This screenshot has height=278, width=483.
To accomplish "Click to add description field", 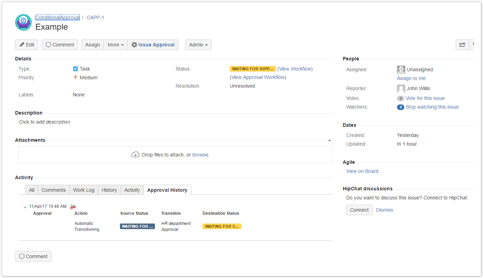I will tap(44, 122).
